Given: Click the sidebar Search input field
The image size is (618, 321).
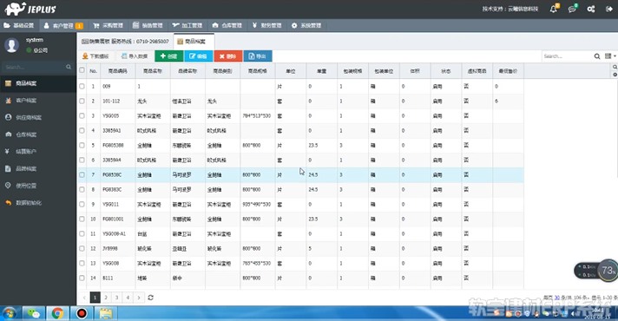Looking at the screenshot, I should click(x=35, y=67).
